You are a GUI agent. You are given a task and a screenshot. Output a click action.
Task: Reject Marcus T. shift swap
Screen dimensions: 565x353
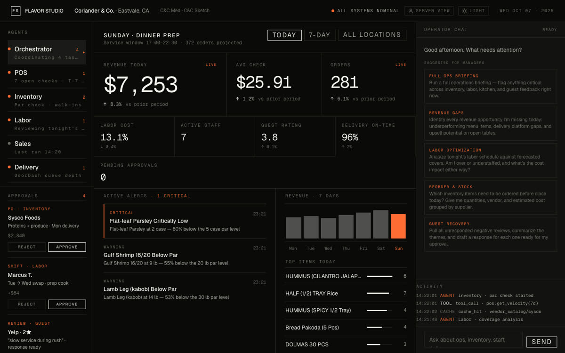tap(27, 304)
